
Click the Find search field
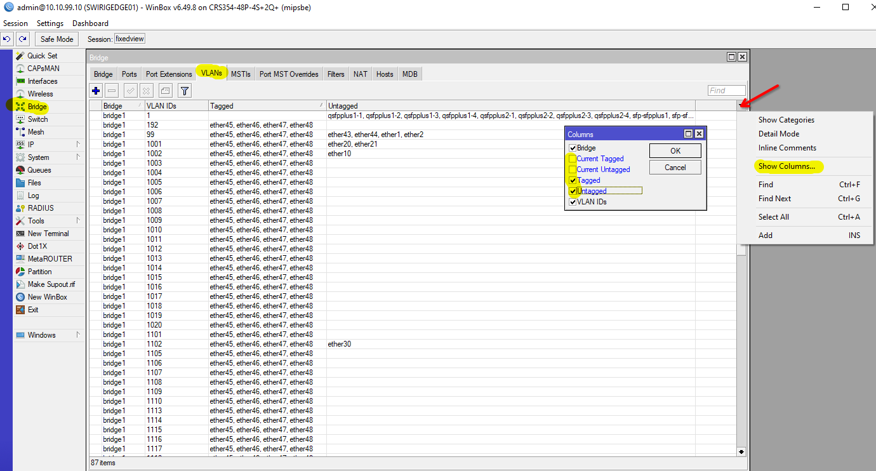(726, 91)
